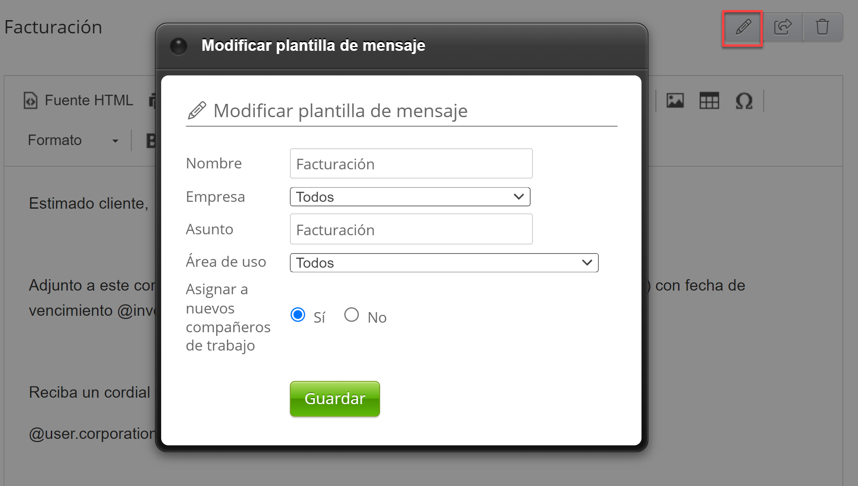Select the Sí radio button
Image resolution: width=858 pixels, height=486 pixels.
(298, 315)
